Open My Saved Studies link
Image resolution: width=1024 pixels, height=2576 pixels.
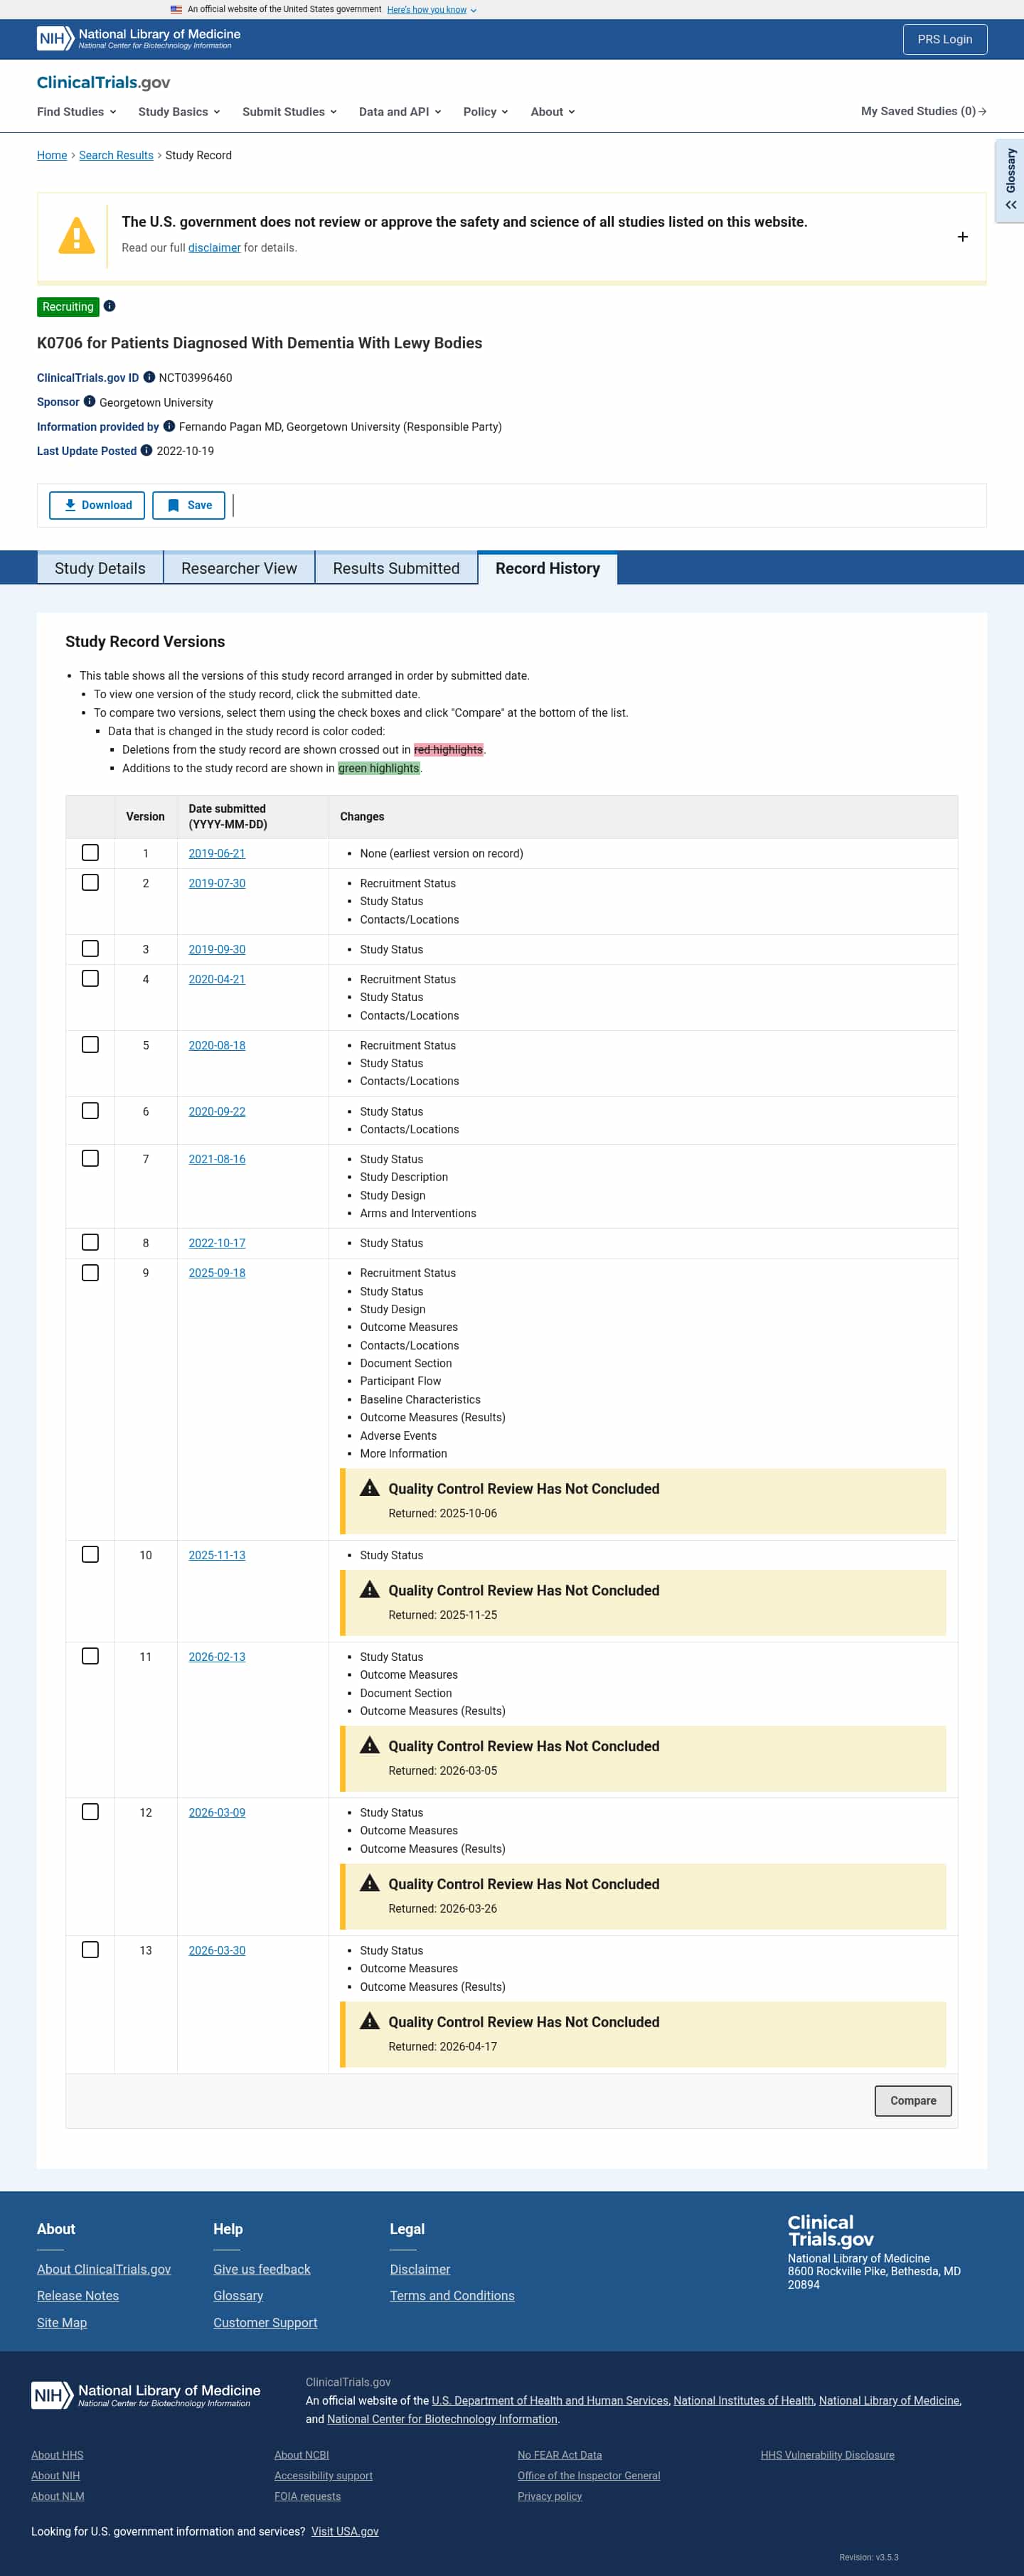924,111
